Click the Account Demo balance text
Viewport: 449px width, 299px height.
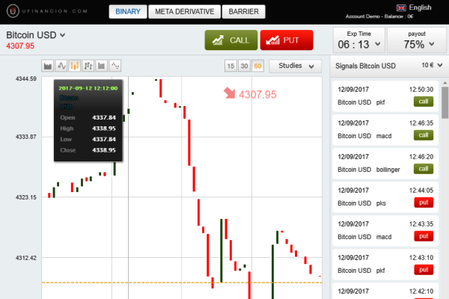pos(379,16)
